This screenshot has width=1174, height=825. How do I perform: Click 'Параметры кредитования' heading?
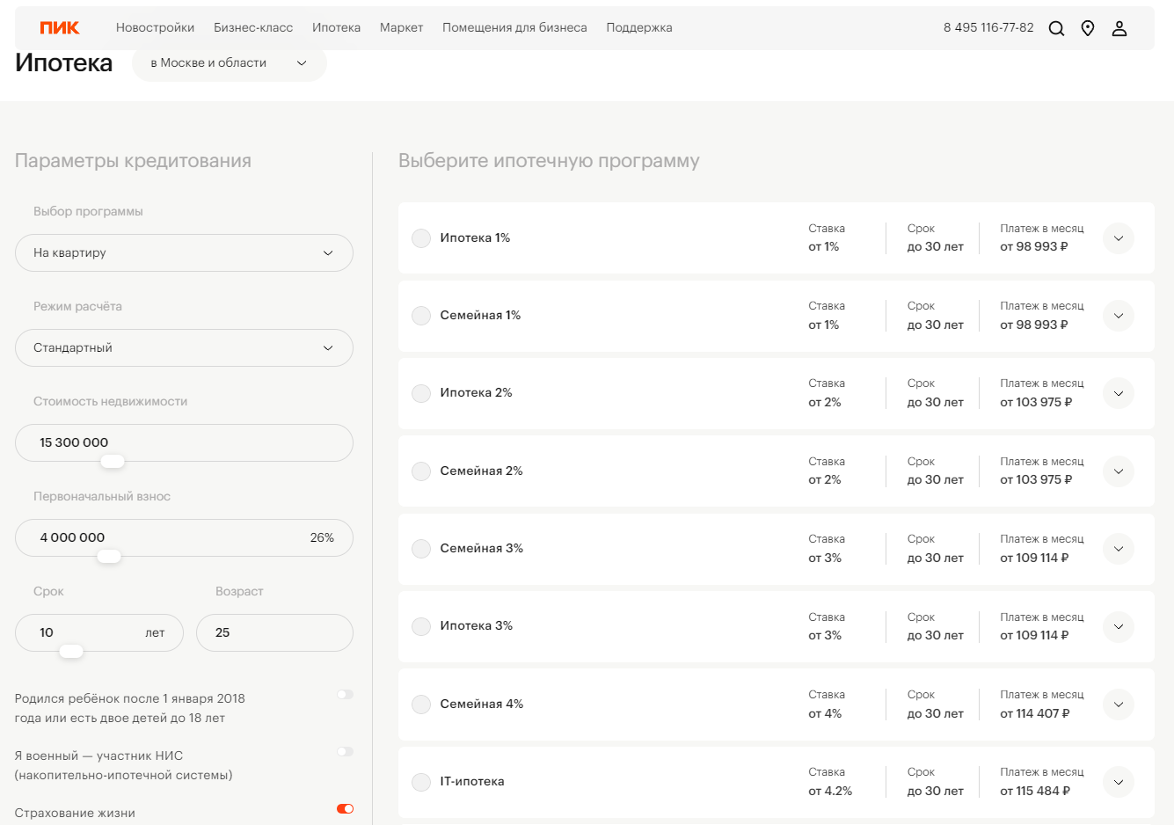[133, 161]
